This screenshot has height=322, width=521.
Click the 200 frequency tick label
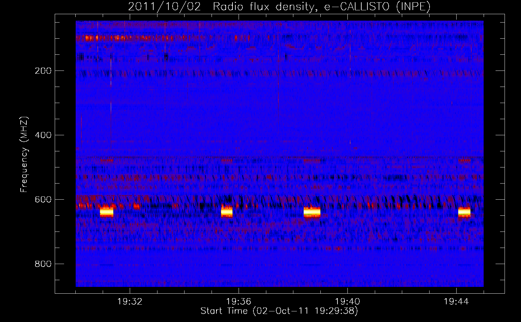(43, 71)
